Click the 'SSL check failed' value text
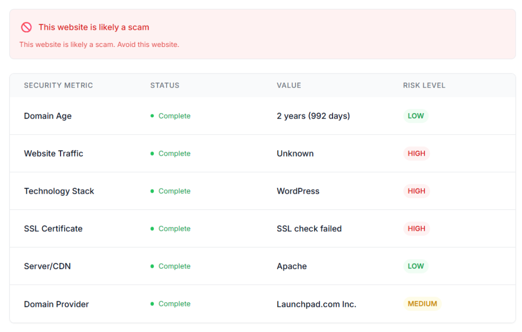Viewport: 522px width, 332px height. tap(309, 229)
